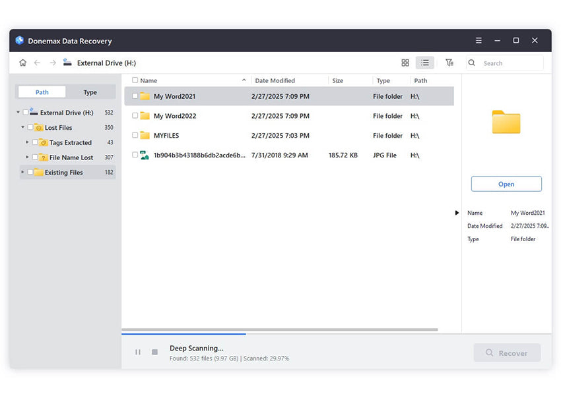Image resolution: width=561 pixels, height=398 pixels.
Task: Go to the Home icon
Action: [x=23, y=63]
